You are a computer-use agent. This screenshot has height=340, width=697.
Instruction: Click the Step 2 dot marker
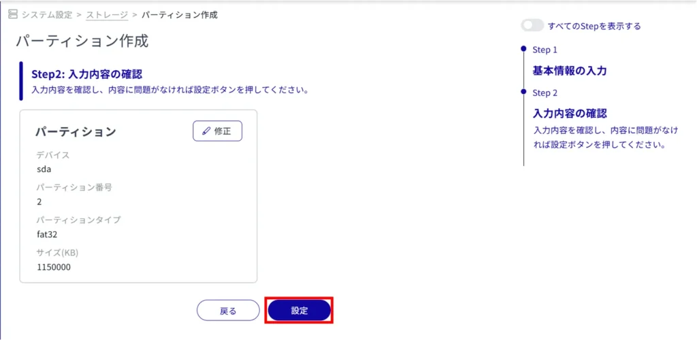523,92
